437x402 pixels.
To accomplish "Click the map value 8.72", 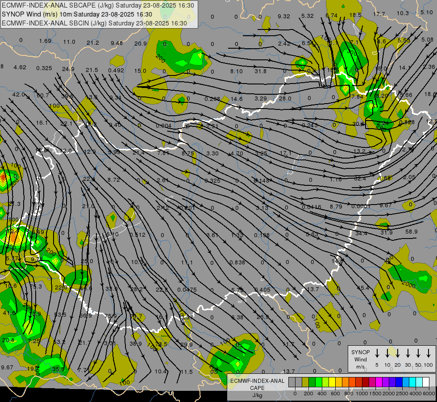I will pyautogui.click(x=114, y=180).
